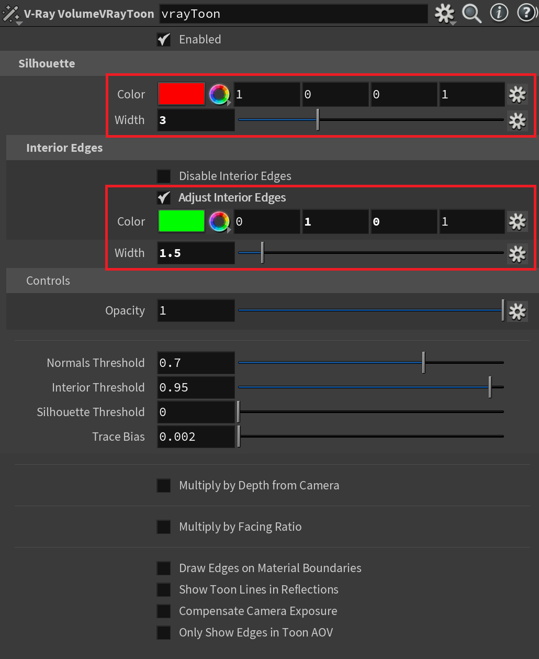Click the V-Ray VolumeVRayToon type label
This screenshot has width=539, height=659.
[89, 14]
